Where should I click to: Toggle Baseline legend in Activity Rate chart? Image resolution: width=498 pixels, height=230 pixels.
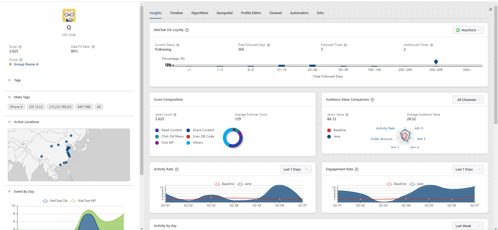click(224, 184)
